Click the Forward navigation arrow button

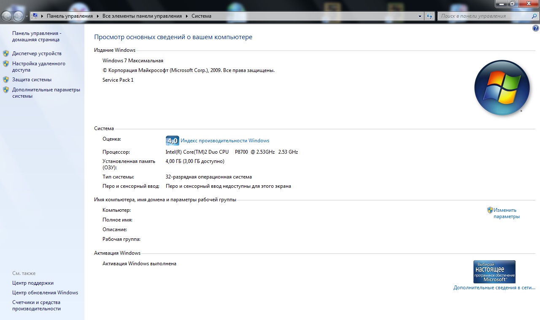point(18,16)
